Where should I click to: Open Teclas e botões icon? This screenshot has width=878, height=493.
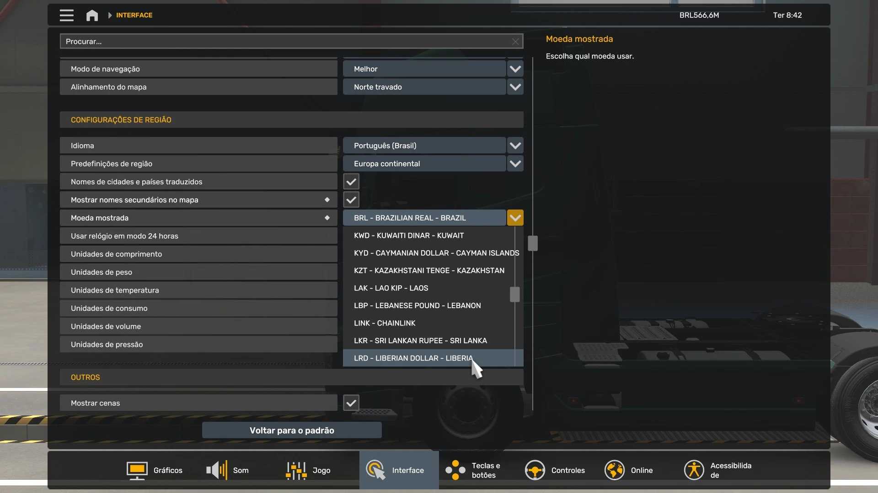pyautogui.click(x=455, y=470)
